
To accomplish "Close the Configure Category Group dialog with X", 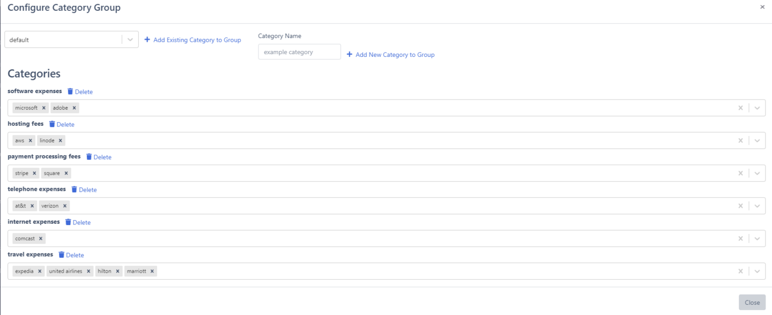I will click(762, 7).
